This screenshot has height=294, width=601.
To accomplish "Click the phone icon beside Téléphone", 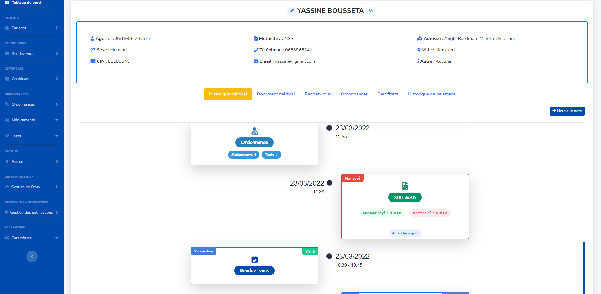I will [x=256, y=50].
